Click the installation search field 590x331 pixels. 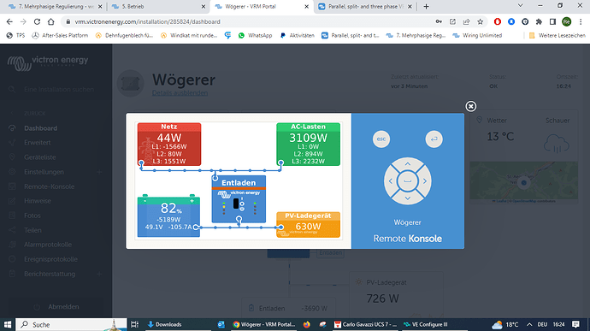[x=56, y=90]
